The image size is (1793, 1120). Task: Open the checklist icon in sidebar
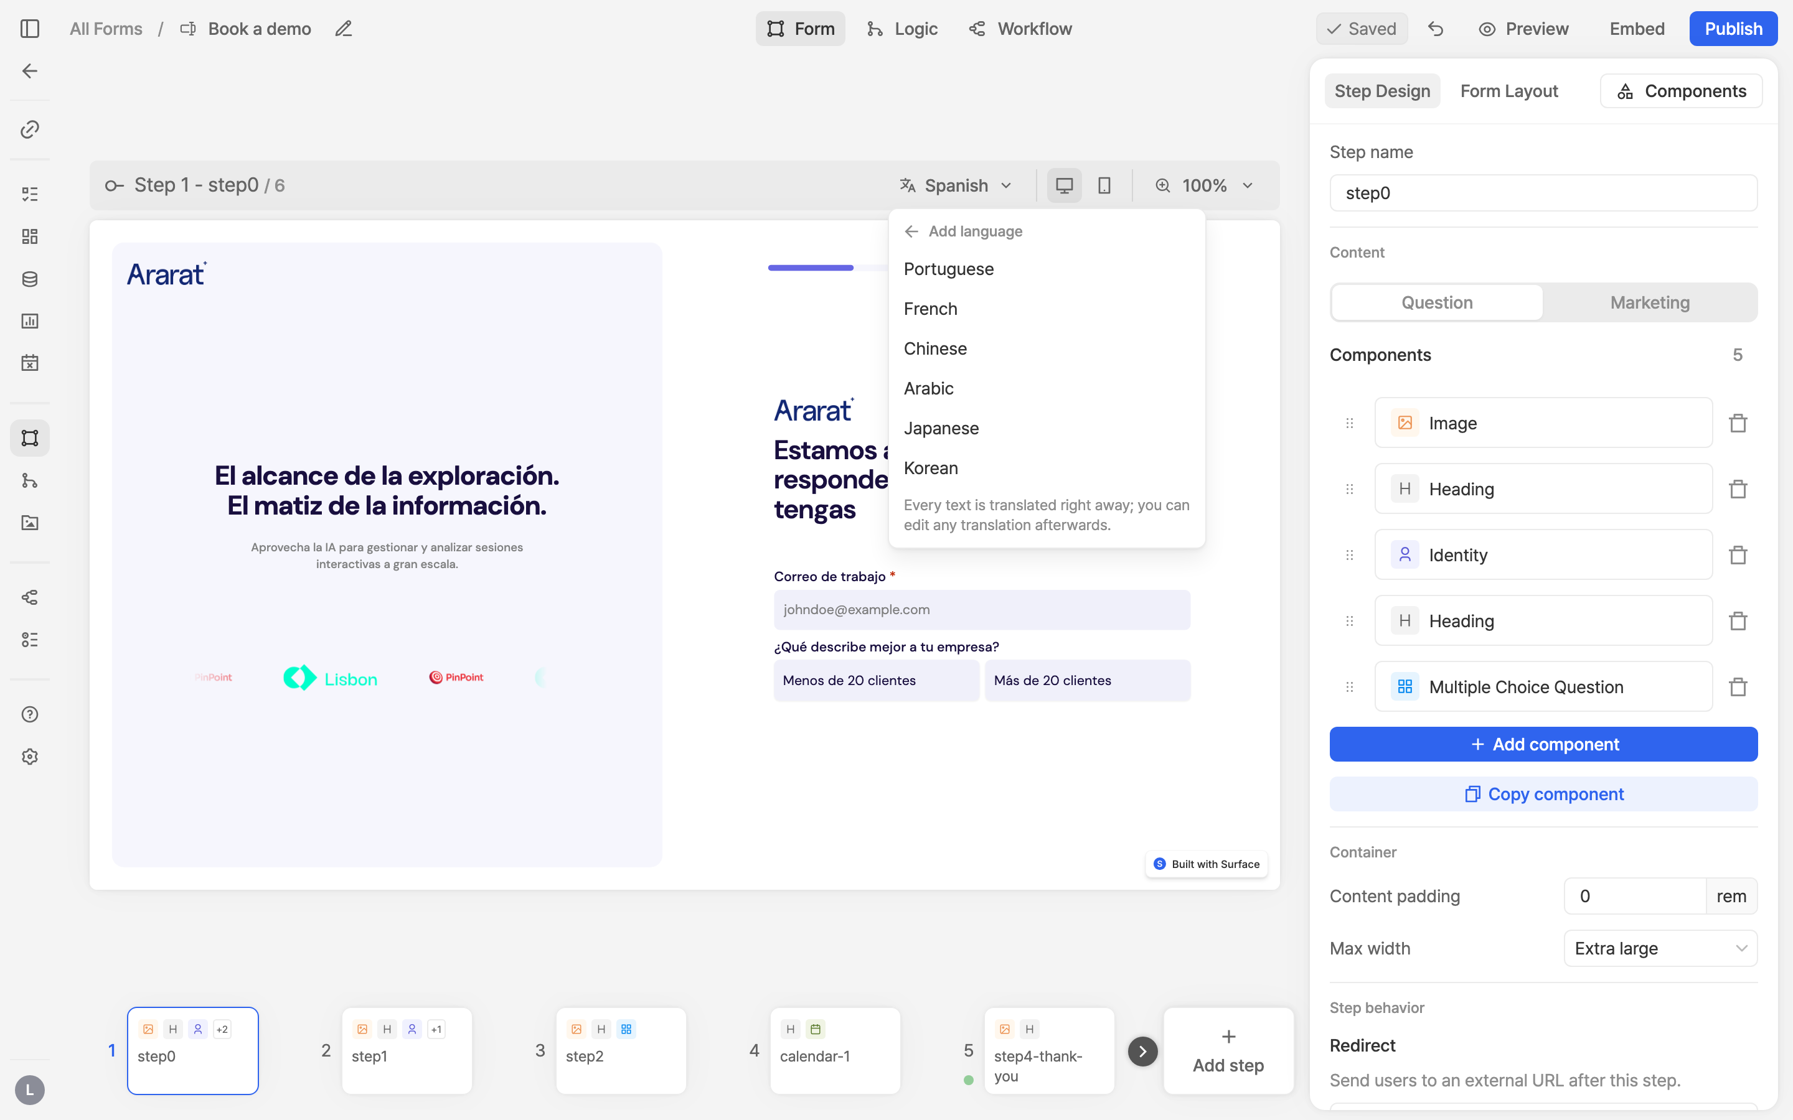click(x=30, y=194)
